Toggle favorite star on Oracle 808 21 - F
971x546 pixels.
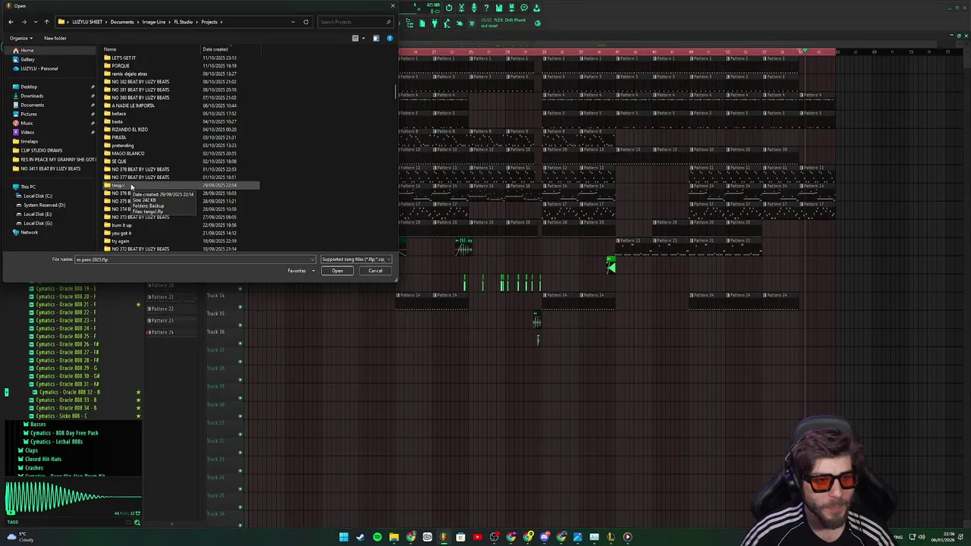138,305
